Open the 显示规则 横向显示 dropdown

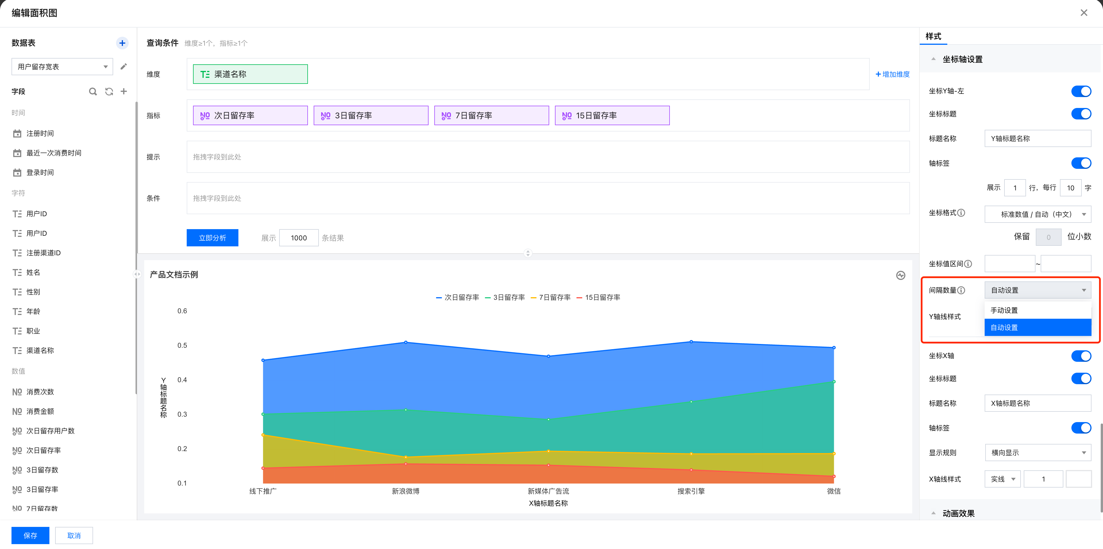point(1038,452)
